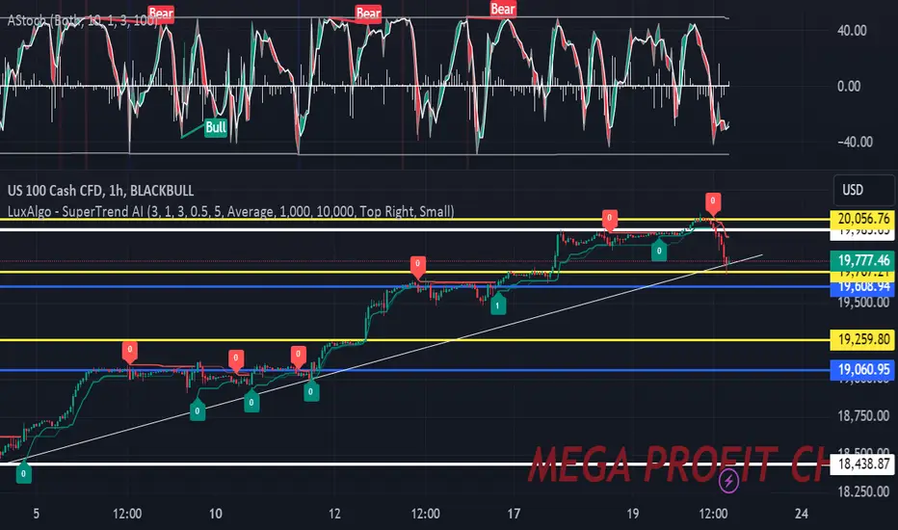Open the USD currency selector
Screen dimensions: 898x530
[863, 190]
